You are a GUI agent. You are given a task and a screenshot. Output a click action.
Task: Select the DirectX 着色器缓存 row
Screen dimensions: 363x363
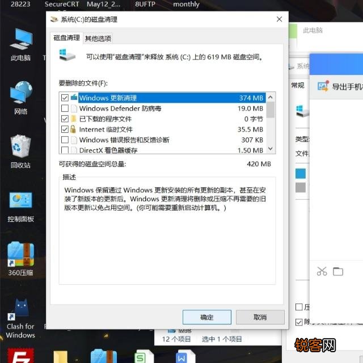coord(163,150)
